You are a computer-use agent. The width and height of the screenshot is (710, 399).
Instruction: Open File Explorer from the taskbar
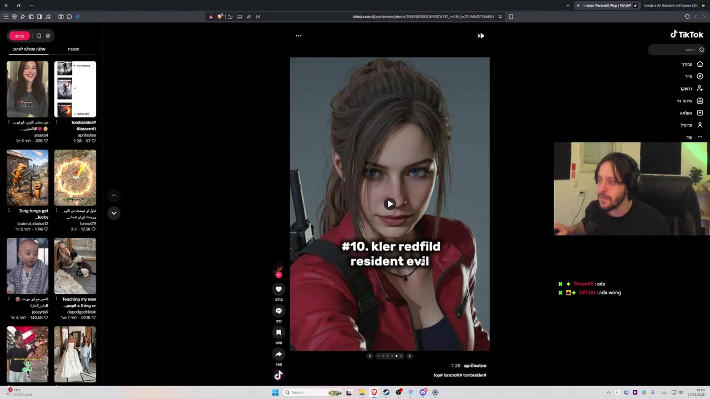pos(362,392)
